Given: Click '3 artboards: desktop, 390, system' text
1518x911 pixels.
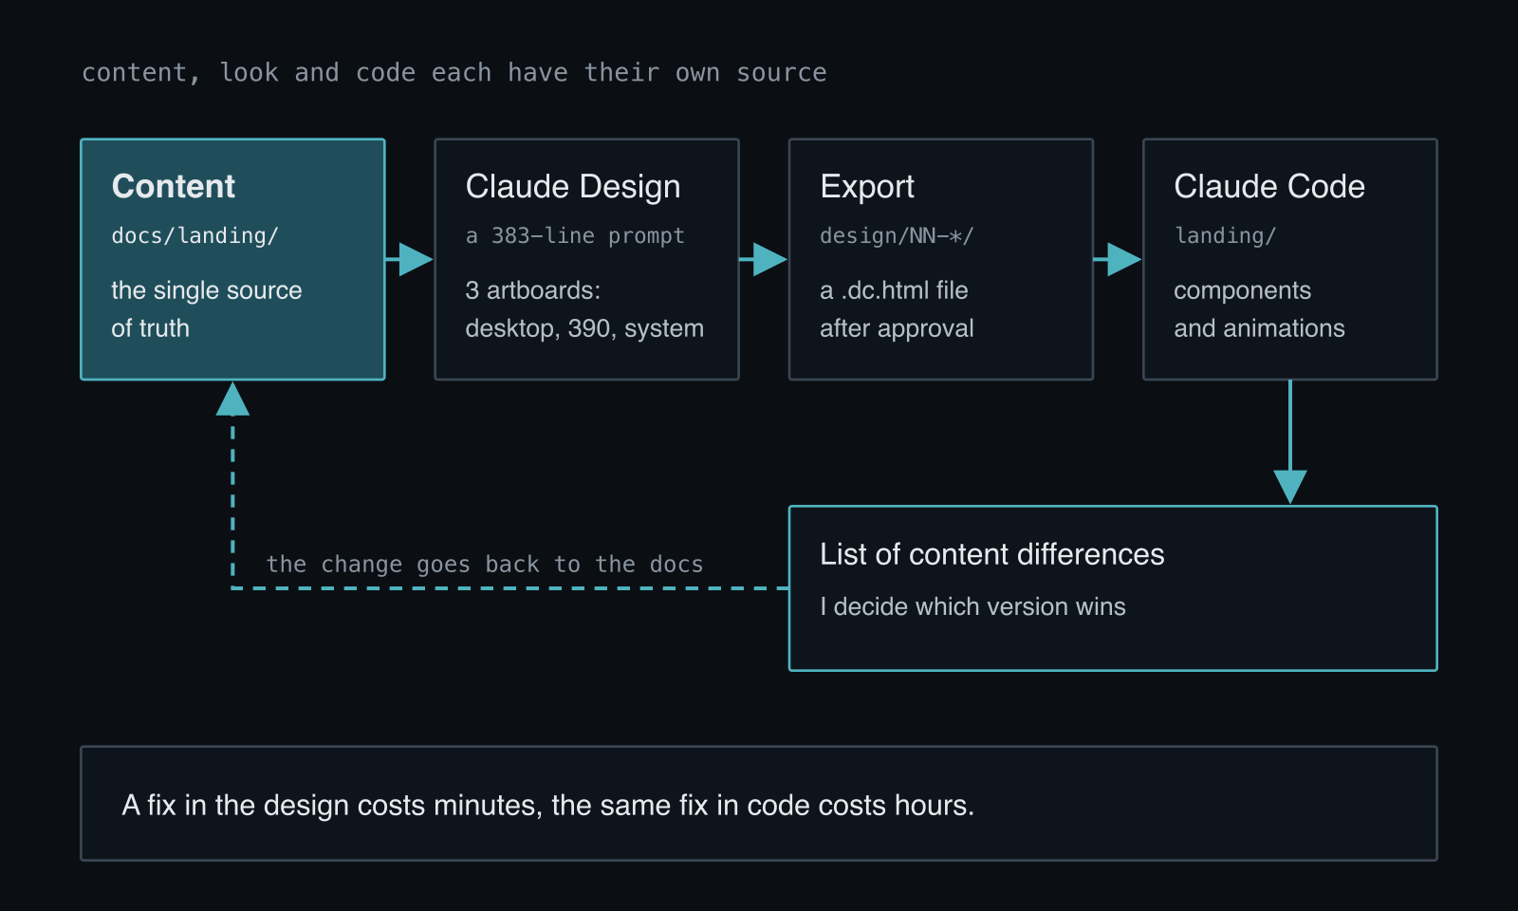Looking at the screenshot, I should (x=584, y=309).
